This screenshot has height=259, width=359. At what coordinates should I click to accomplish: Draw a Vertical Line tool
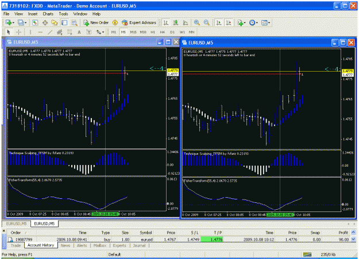(30, 32)
